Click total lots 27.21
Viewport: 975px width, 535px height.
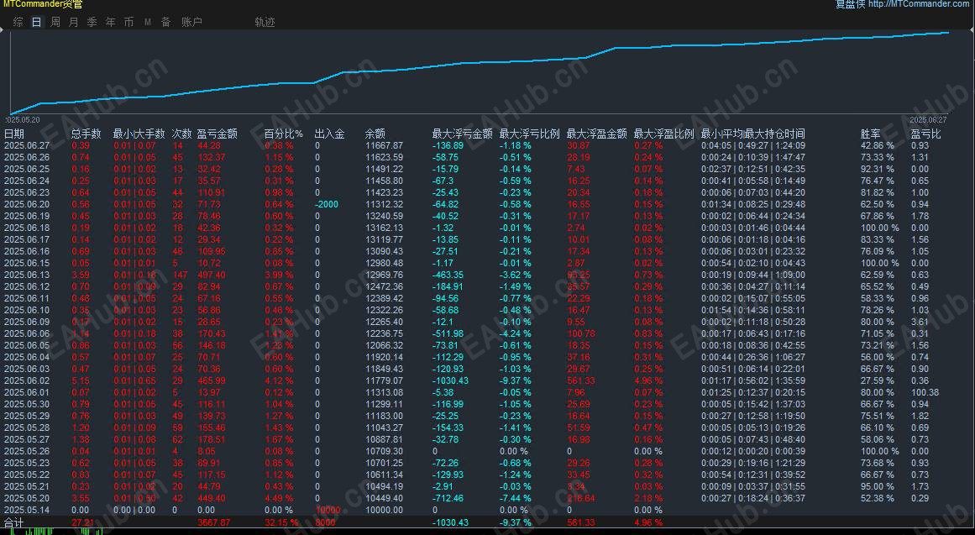tap(82, 522)
